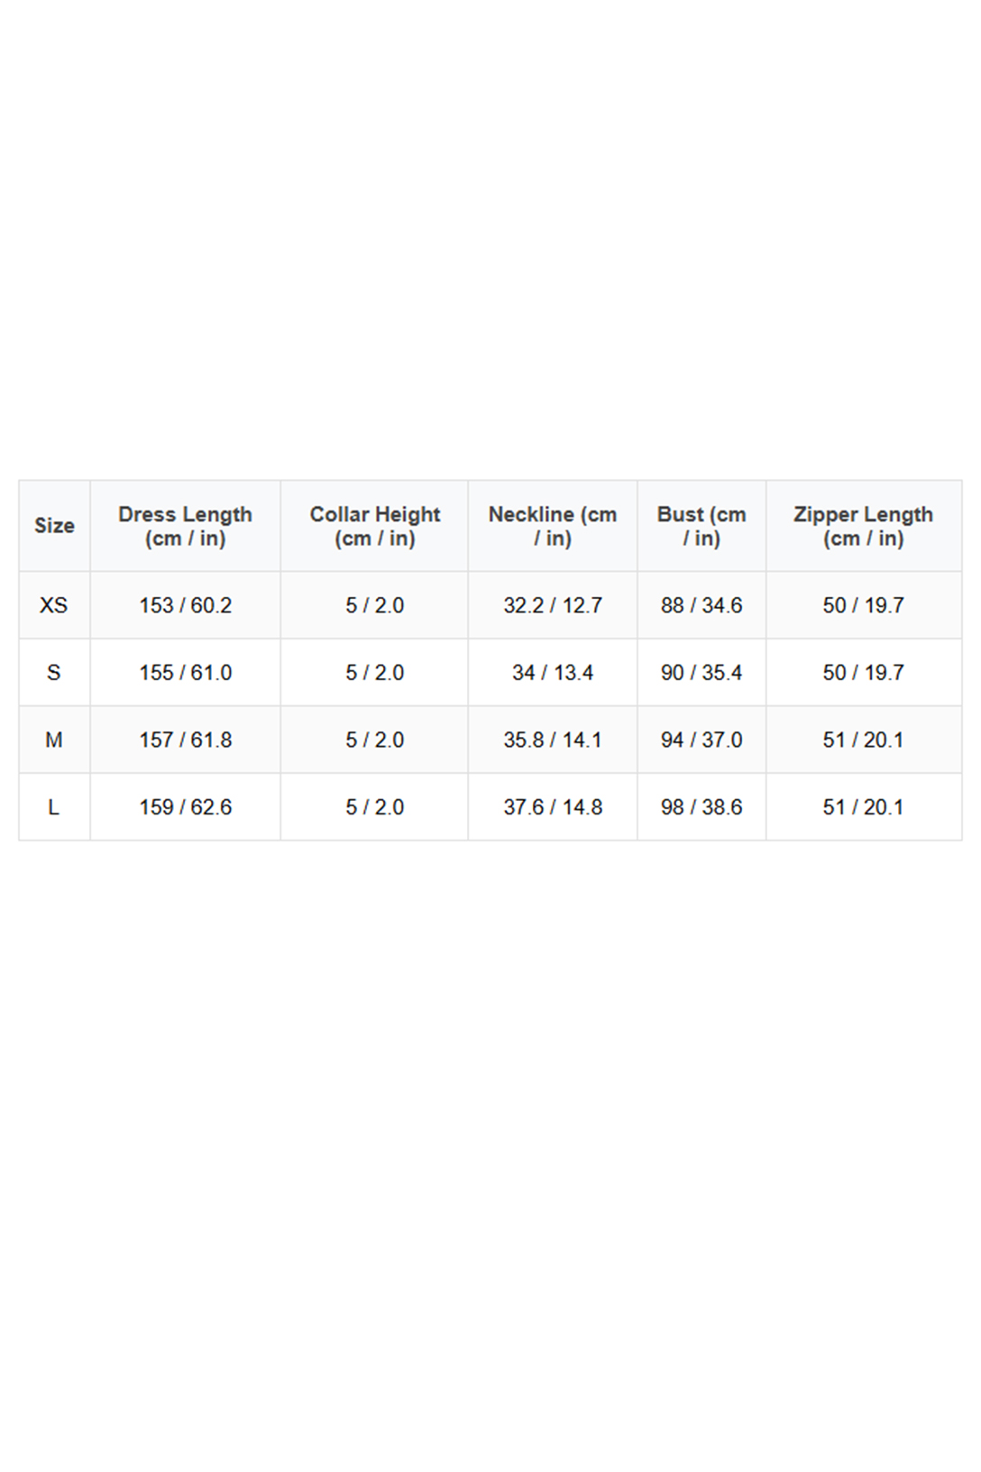
Task: Click the 98 / 38.6 bust value
Action: [701, 807]
